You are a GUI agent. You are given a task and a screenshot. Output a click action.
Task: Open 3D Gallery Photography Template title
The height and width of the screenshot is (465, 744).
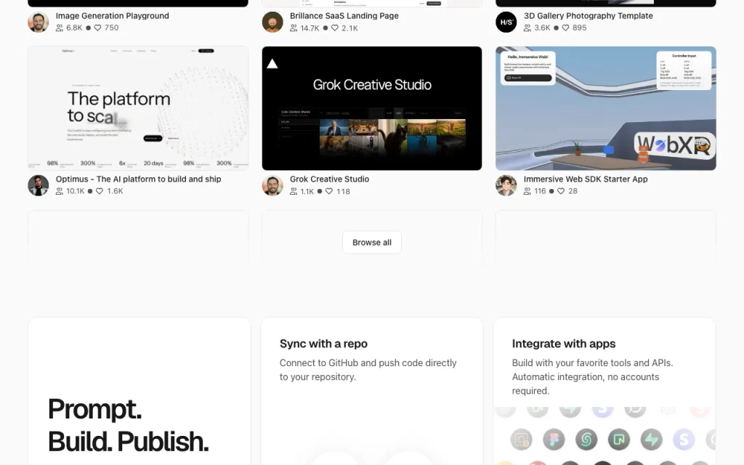[x=589, y=16]
